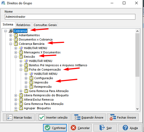144x132 pixels.
Task: Click the clipboard icon of Ficha de Compensação
Action: (26, 69)
